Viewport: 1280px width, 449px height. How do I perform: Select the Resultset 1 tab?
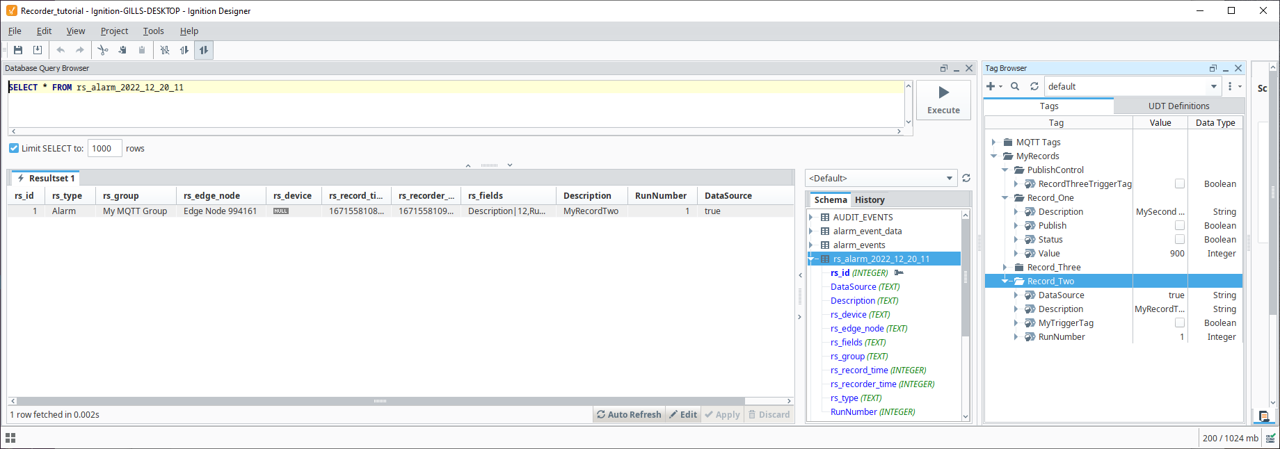pyautogui.click(x=46, y=179)
